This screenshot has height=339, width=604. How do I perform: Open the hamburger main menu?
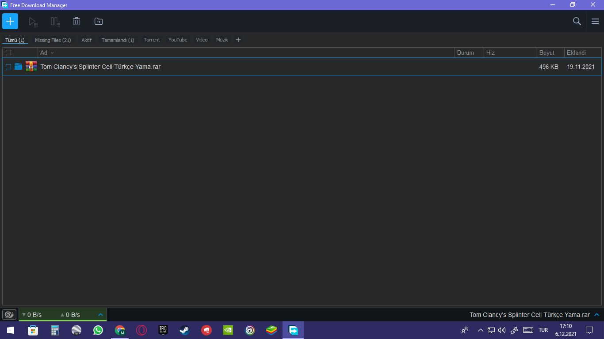pyautogui.click(x=595, y=21)
